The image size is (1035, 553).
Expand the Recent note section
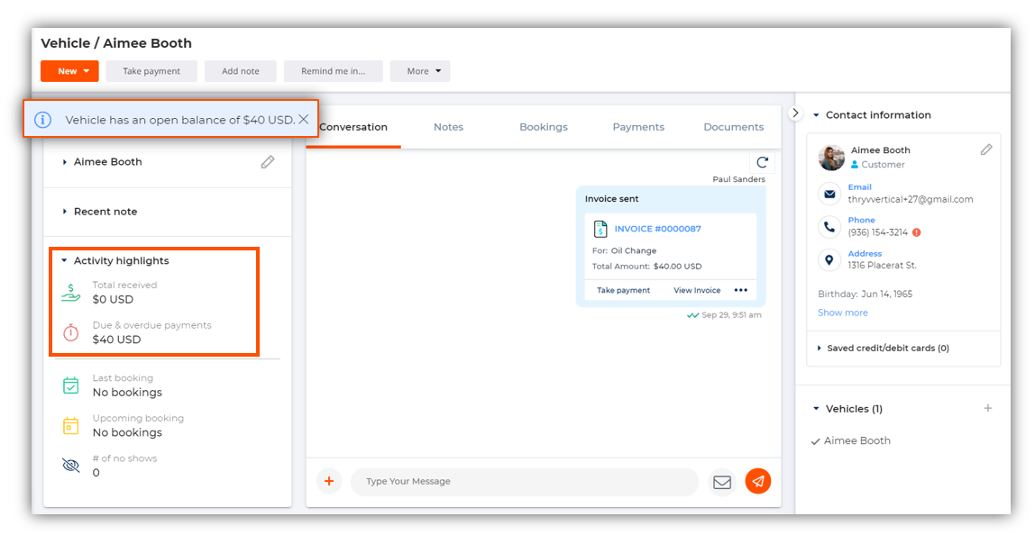(x=105, y=212)
